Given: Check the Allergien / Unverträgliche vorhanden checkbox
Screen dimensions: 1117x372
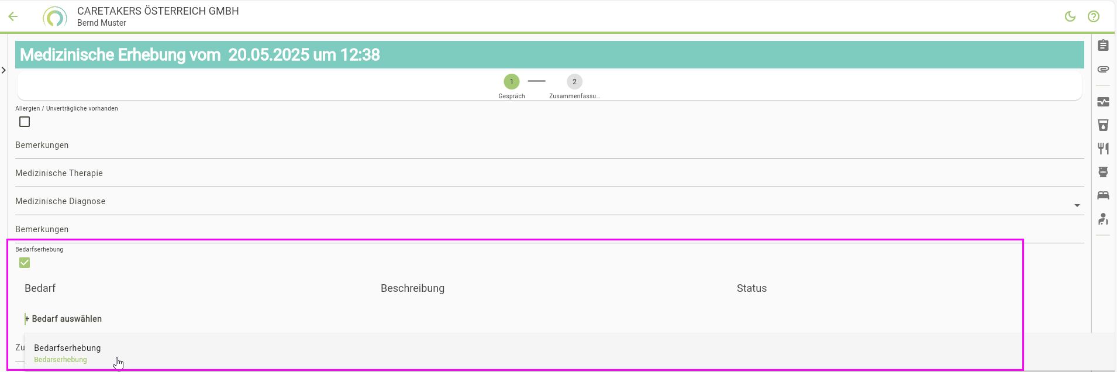Looking at the screenshot, I should click(25, 122).
